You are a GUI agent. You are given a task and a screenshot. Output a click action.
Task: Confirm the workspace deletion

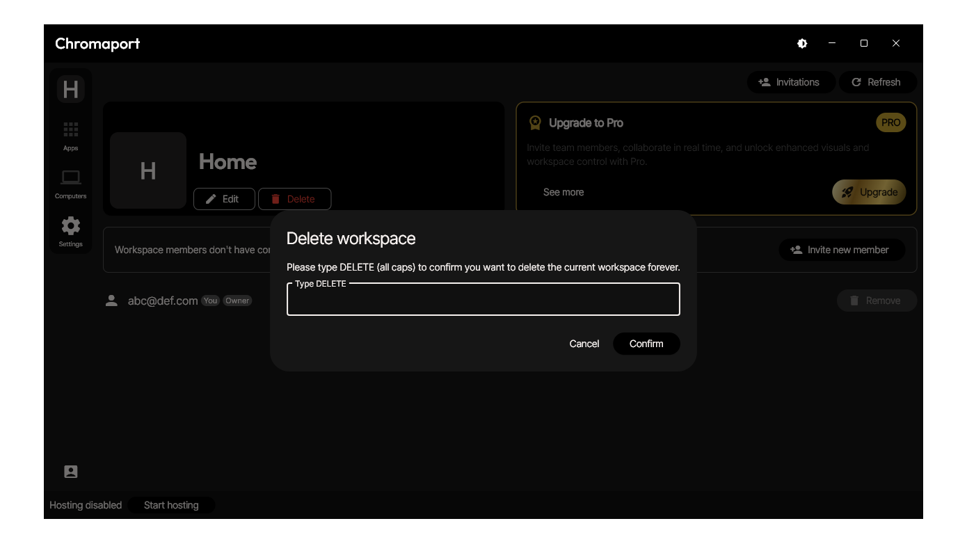(x=646, y=344)
